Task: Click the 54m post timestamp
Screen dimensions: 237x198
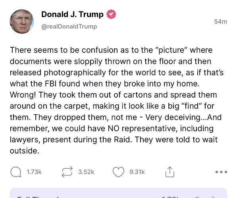Action: pos(221,22)
